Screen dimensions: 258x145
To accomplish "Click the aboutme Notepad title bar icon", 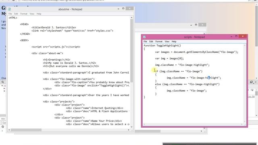I will [x=9, y=9].
